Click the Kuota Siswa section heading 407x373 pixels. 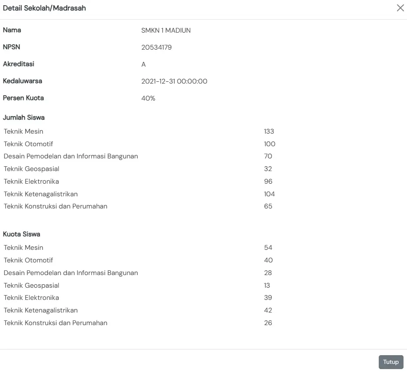click(22, 234)
